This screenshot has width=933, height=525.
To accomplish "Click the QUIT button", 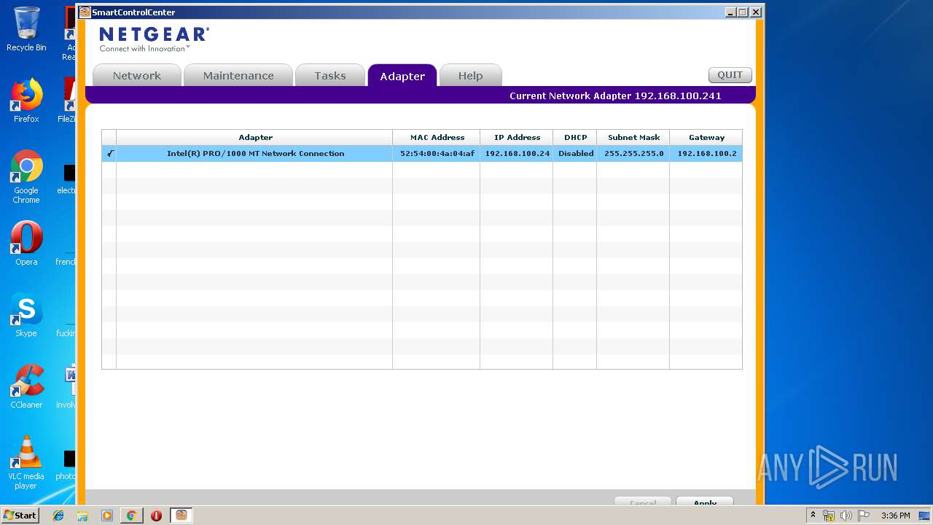I will (730, 75).
